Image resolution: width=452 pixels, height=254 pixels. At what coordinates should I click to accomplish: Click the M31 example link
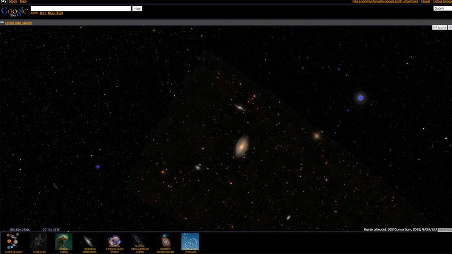tap(43, 14)
